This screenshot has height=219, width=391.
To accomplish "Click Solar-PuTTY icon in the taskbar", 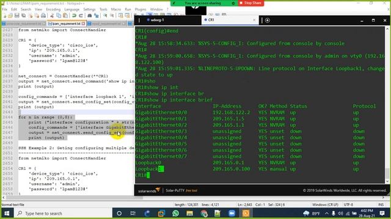I will click(x=246, y=214).
